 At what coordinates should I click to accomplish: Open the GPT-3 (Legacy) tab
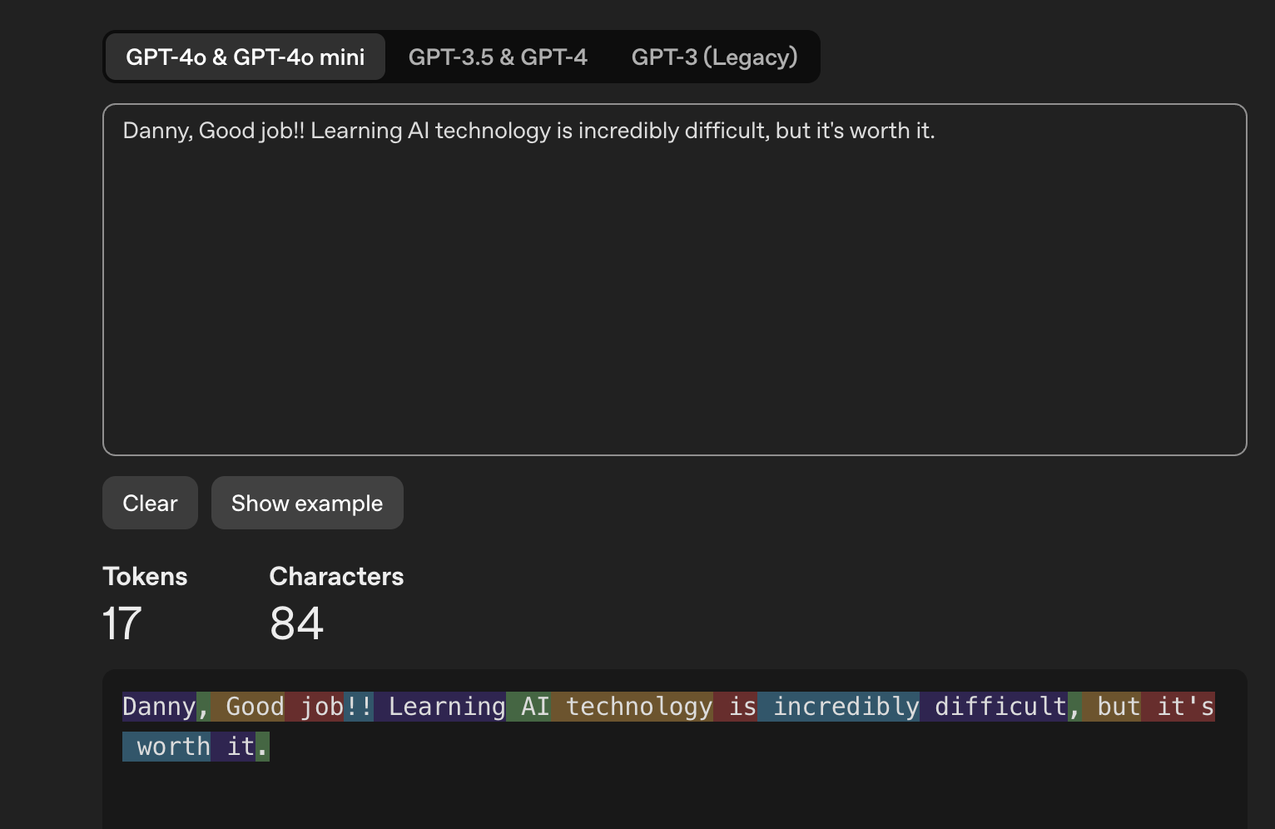(714, 57)
